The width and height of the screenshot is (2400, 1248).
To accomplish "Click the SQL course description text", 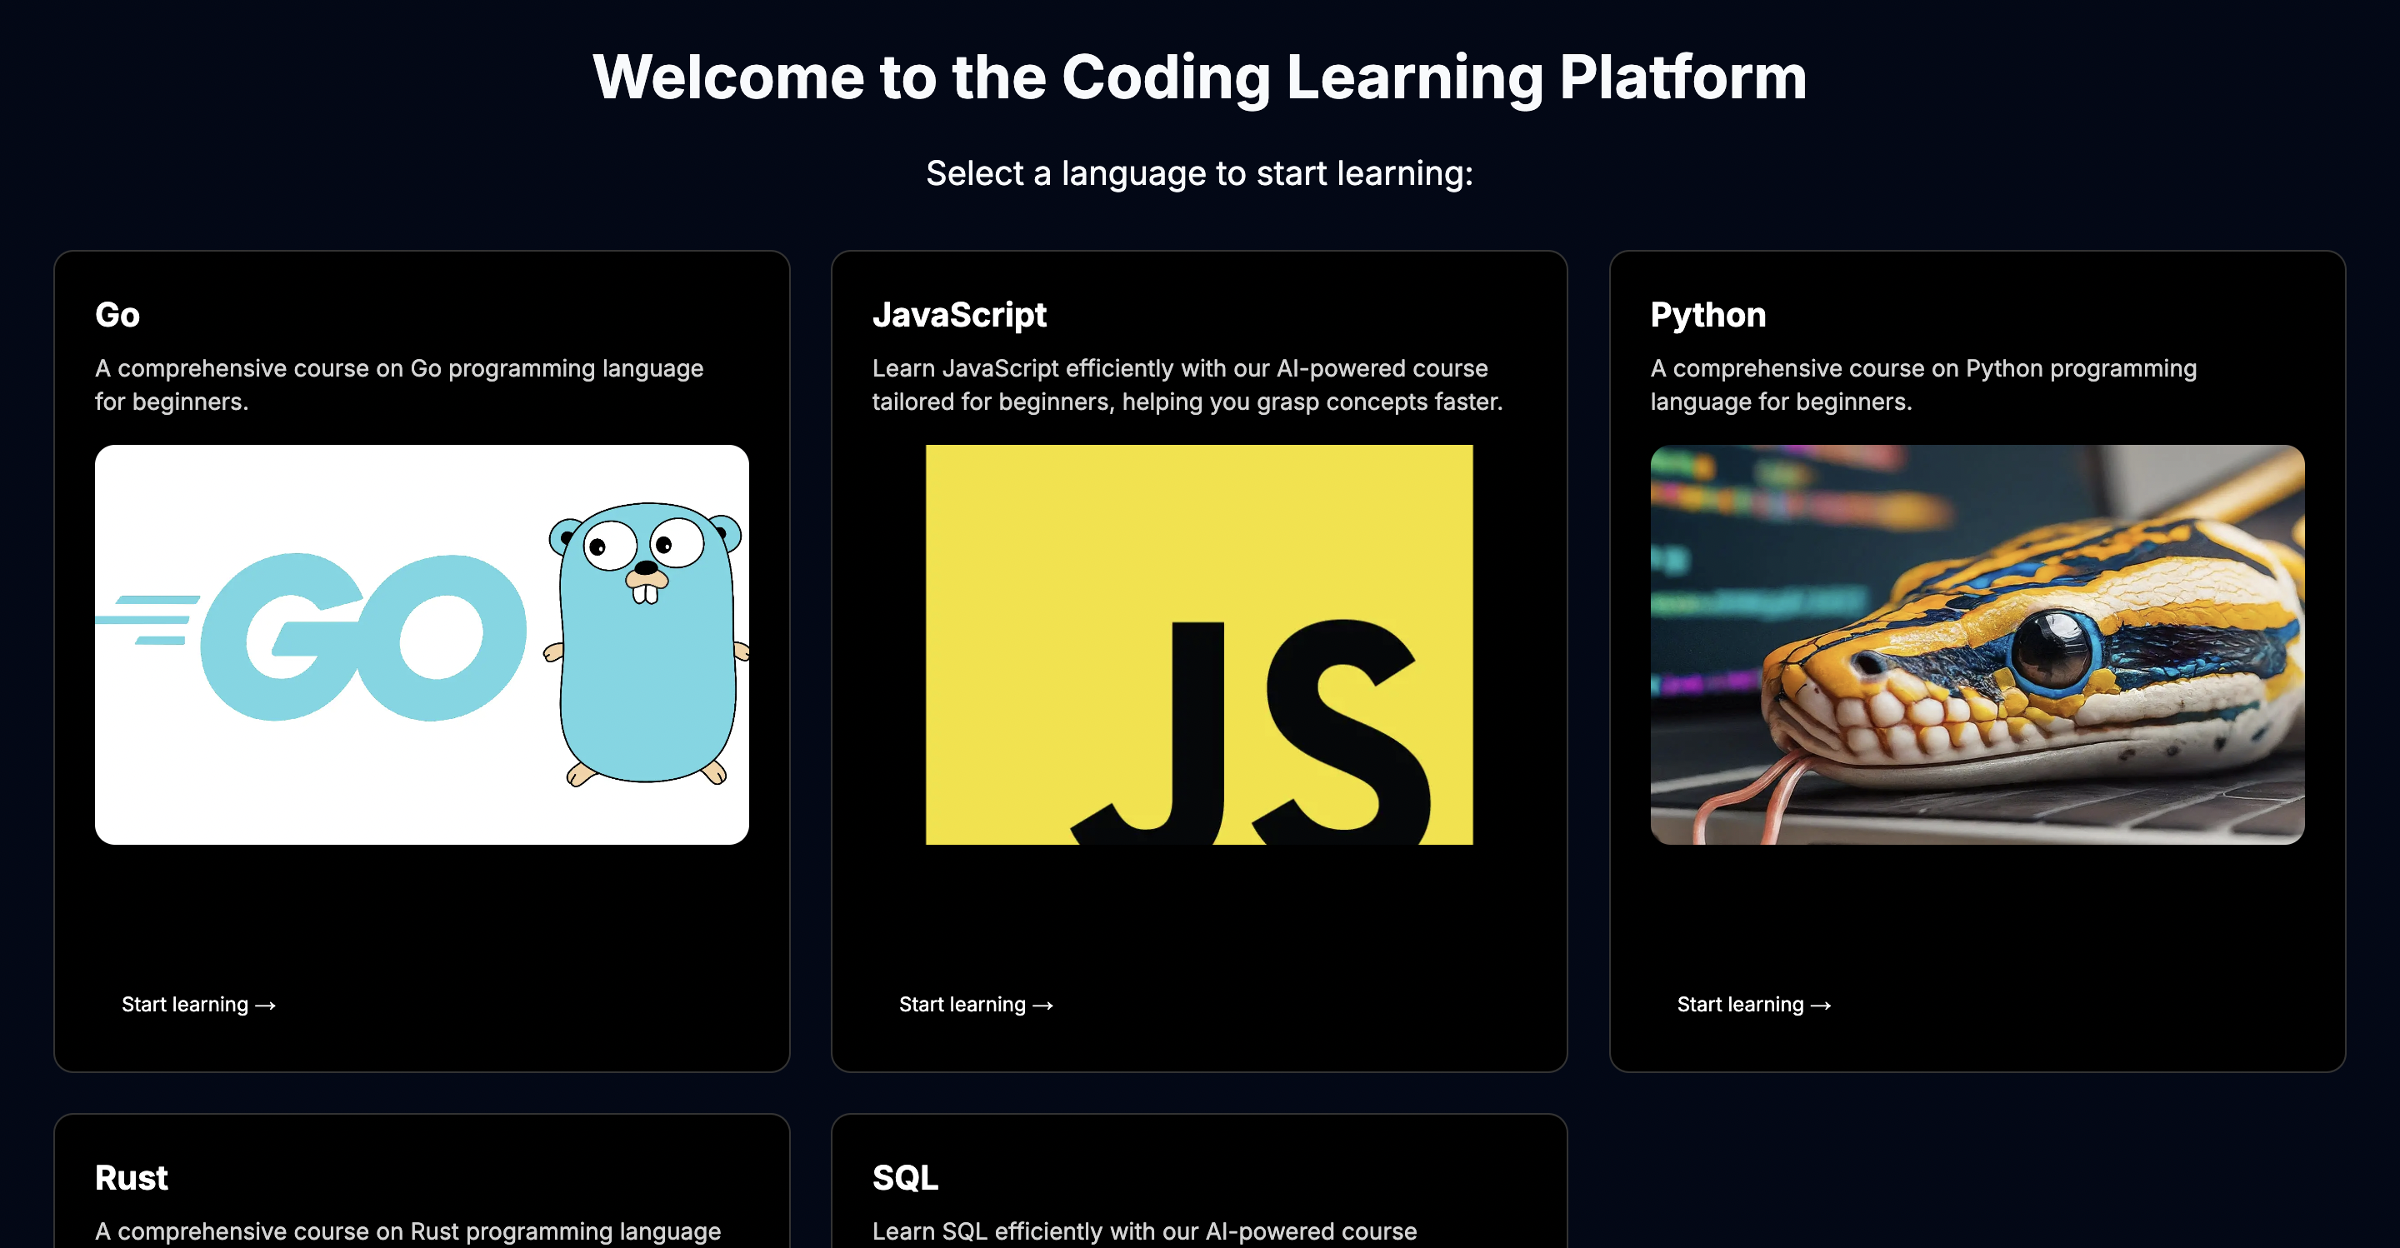I will [x=1143, y=1231].
